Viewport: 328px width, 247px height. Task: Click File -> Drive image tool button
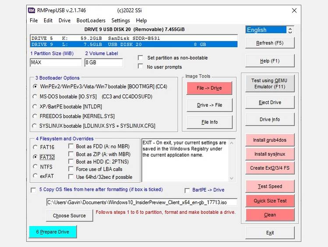[209, 88]
